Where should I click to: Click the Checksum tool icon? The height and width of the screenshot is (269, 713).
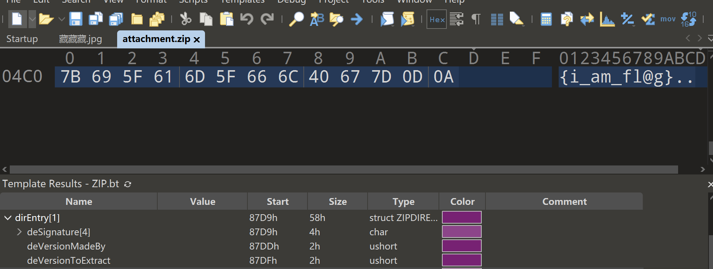[x=648, y=19]
